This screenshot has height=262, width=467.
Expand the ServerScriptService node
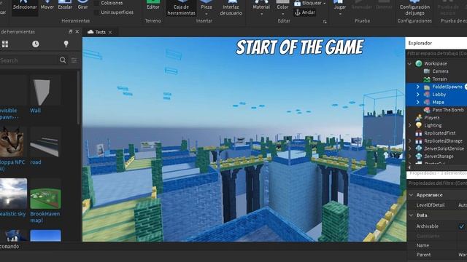(410, 148)
